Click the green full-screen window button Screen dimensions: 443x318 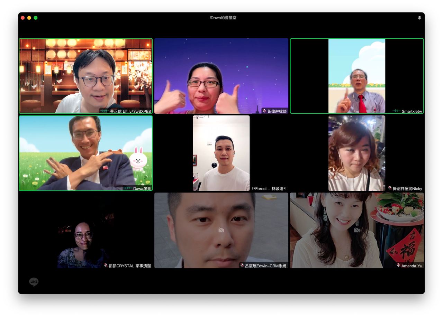point(36,18)
